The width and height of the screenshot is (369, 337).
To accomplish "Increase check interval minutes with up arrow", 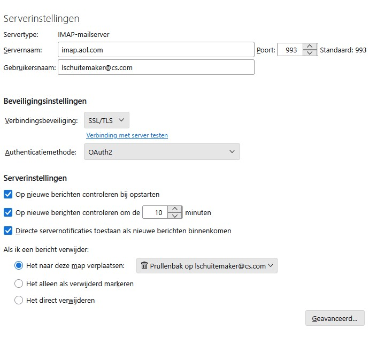I will click(175, 209).
